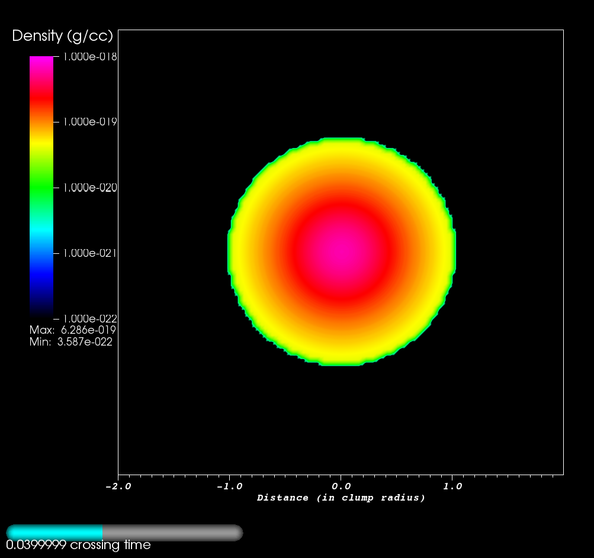Click "Distance (in clump radius)" axis title

341,498
